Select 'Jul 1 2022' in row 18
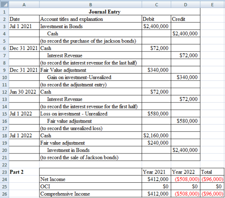Viewport: 225px width, 198px height. pos(24,135)
